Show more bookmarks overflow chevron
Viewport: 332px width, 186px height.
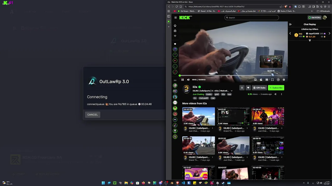point(312,11)
